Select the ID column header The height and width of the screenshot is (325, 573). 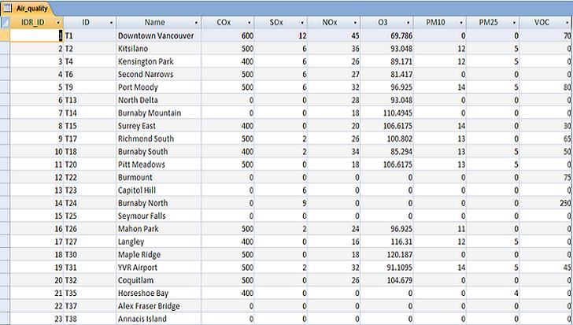click(x=87, y=23)
